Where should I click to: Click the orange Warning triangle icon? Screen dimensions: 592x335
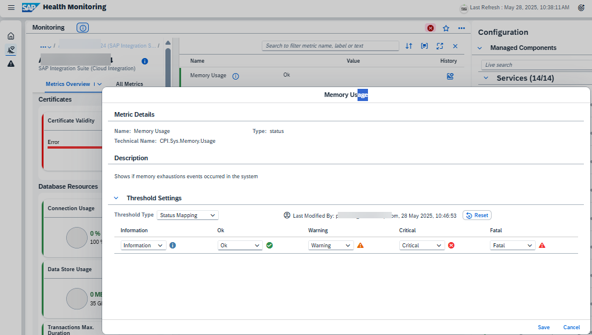point(360,245)
